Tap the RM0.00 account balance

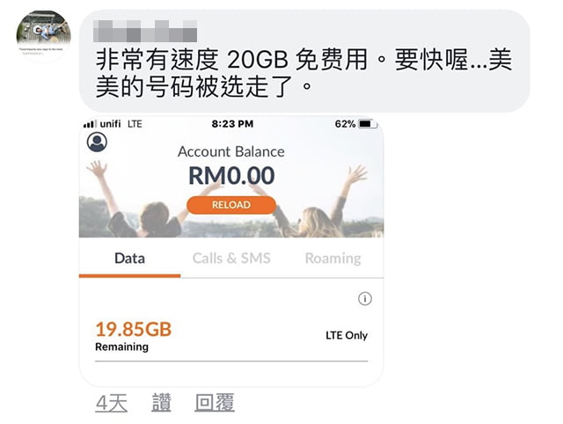point(231,176)
